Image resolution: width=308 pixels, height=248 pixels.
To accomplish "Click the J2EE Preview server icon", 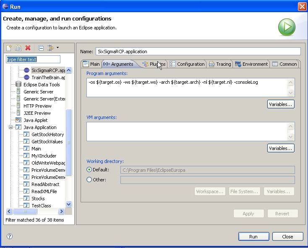I will click(18, 113).
